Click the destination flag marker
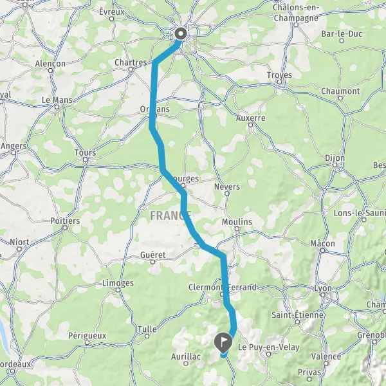 click(x=223, y=342)
